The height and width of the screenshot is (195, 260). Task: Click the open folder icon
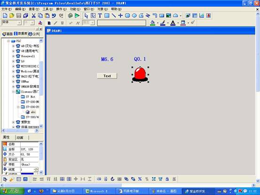tap(12, 16)
